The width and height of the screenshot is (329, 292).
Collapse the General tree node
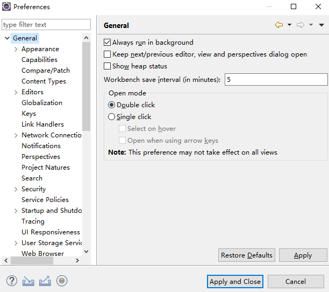click(x=7, y=38)
